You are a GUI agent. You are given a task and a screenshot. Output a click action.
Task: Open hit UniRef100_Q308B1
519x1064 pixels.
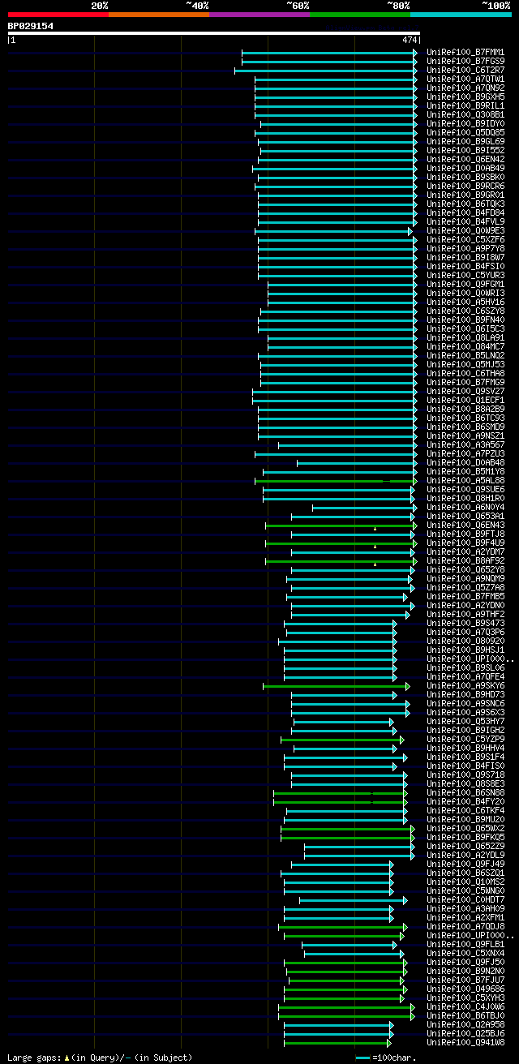[x=465, y=114]
